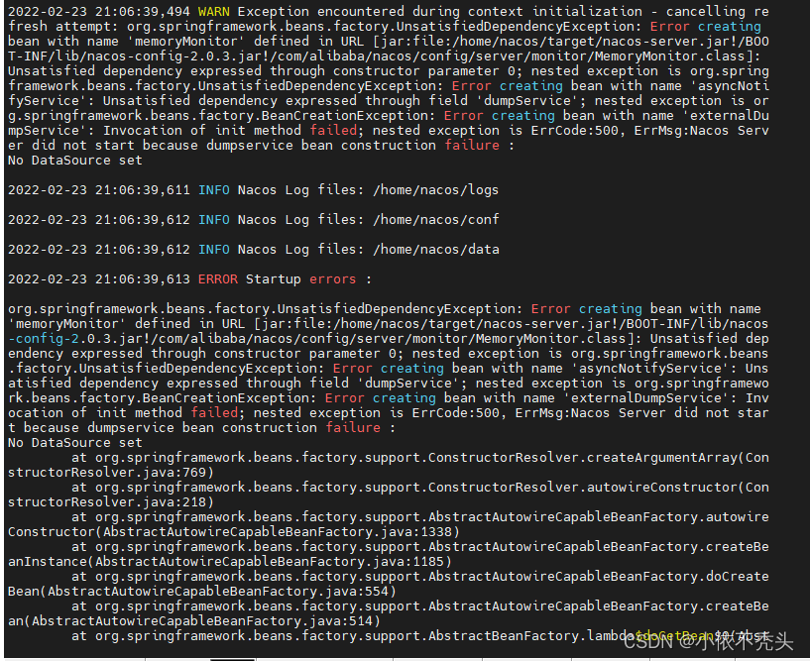This screenshot has width=810, height=661.
Task: Click the timestamp 21:06:39,613 on the ERROR line
Action: pyautogui.click(x=143, y=279)
